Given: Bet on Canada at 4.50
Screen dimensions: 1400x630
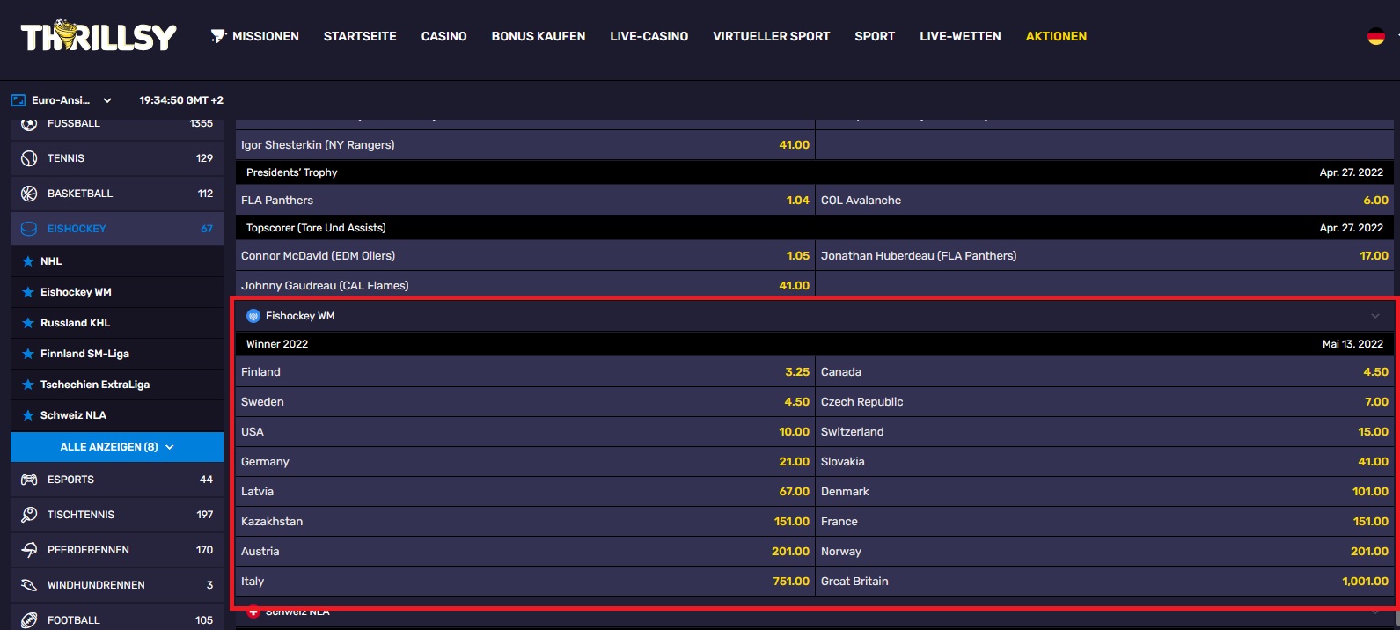Looking at the screenshot, I should tap(1104, 372).
